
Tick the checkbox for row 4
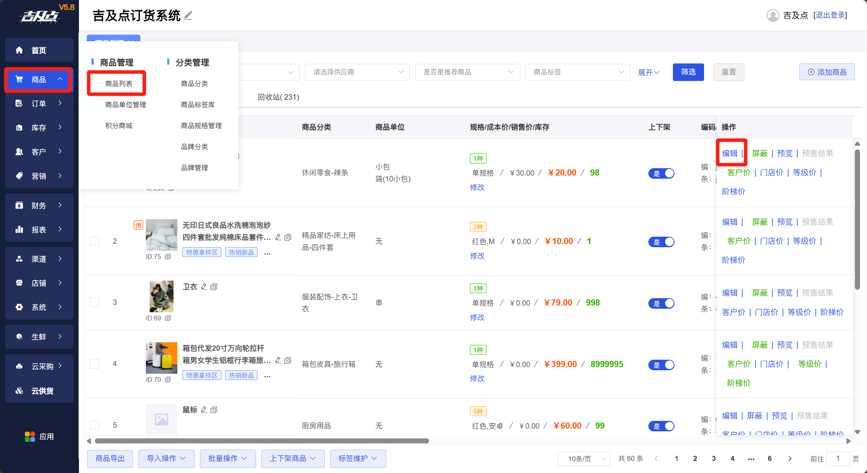(95, 364)
